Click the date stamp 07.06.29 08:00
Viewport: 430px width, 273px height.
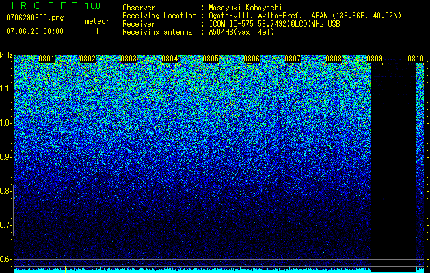pos(35,31)
